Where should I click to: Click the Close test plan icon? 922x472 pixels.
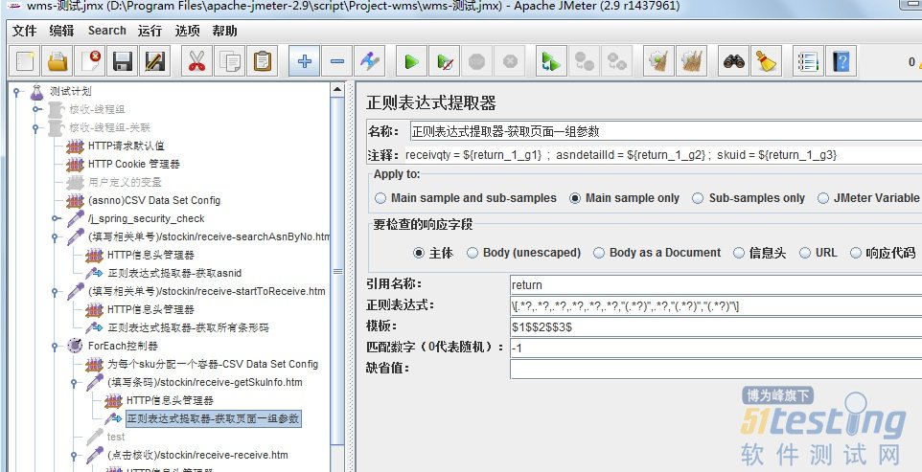tap(90, 61)
